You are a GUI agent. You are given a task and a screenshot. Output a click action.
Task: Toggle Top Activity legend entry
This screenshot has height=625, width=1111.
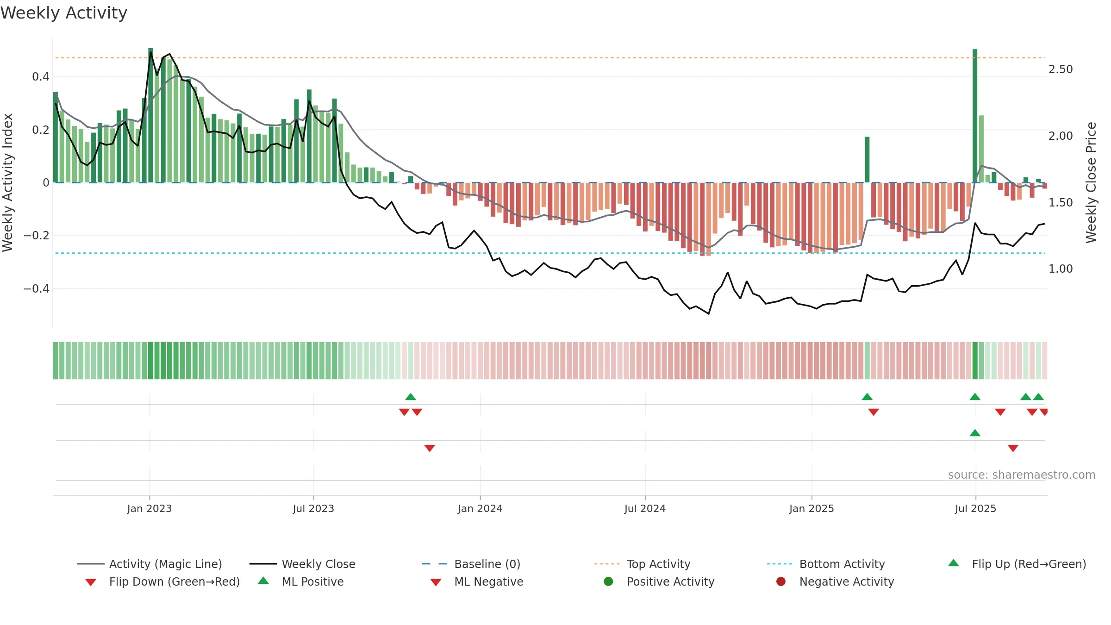[642, 564]
